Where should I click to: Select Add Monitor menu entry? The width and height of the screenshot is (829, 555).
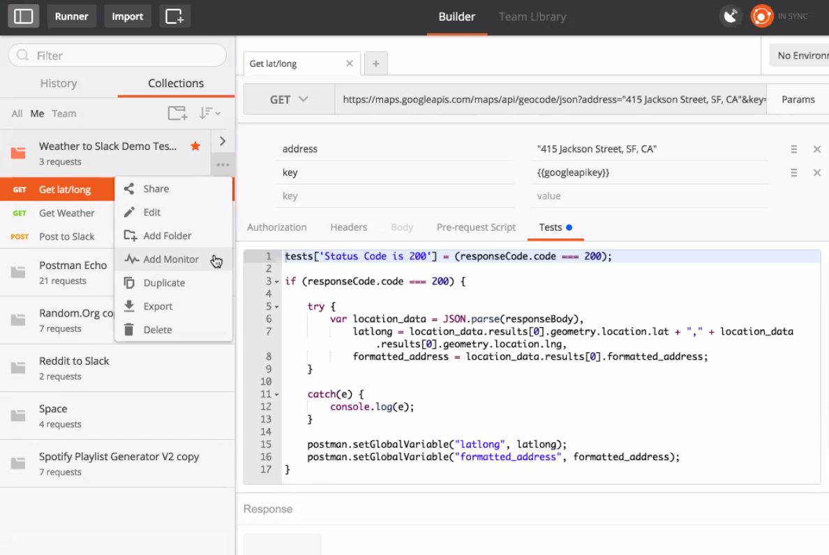click(x=174, y=259)
